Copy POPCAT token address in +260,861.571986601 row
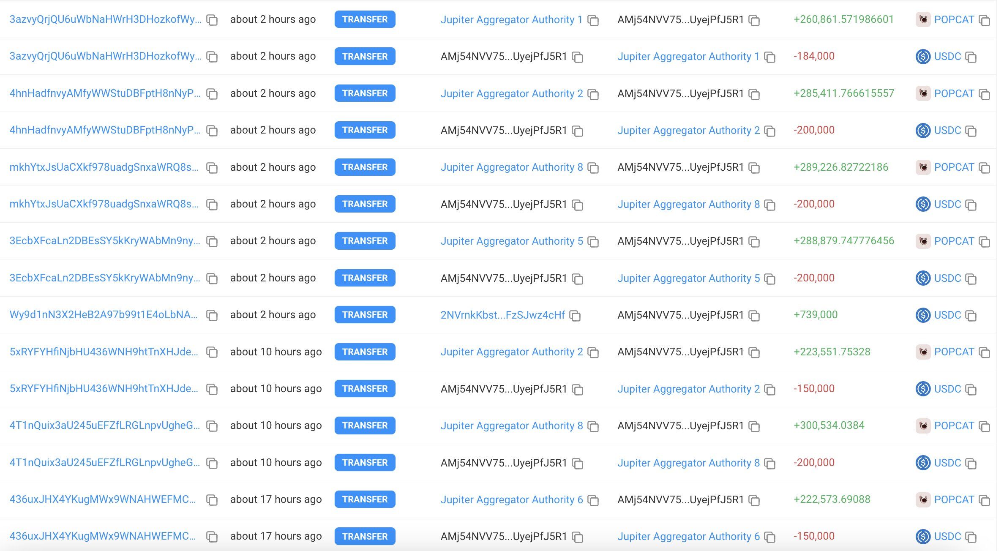Image resolution: width=1004 pixels, height=551 pixels. point(985,20)
